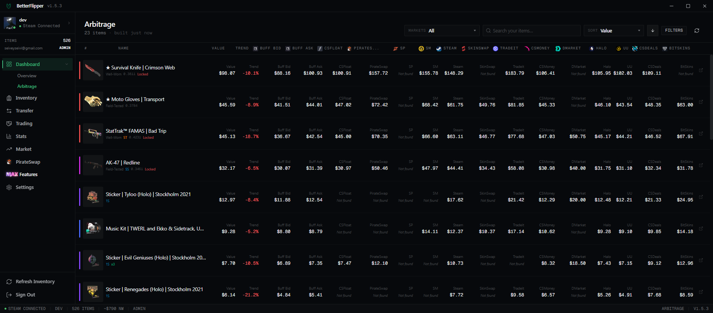
Task: Click the Music Kit TWERL thumbnail
Action: pyautogui.click(x=93, y=229)
